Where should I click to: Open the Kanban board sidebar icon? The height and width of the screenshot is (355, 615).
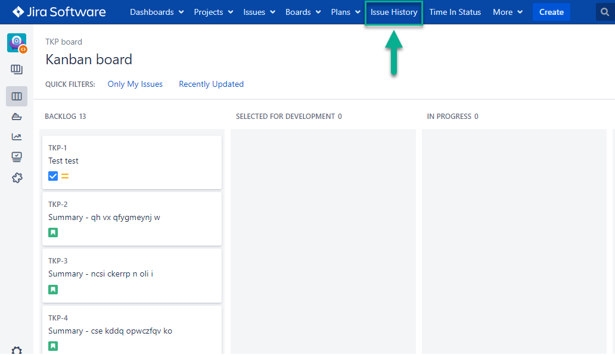pyautogui.click(x=17, y=96)
